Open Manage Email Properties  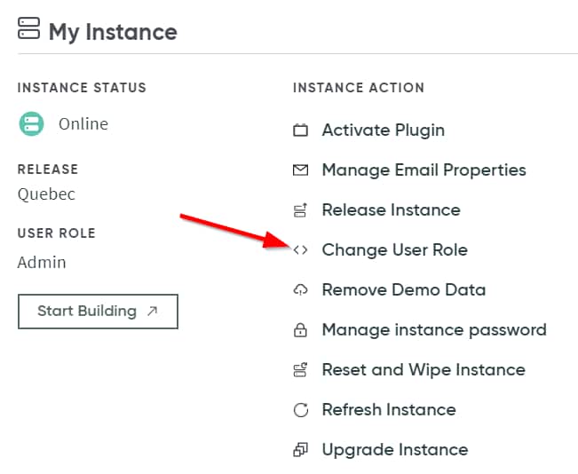(x=424, y=170)
